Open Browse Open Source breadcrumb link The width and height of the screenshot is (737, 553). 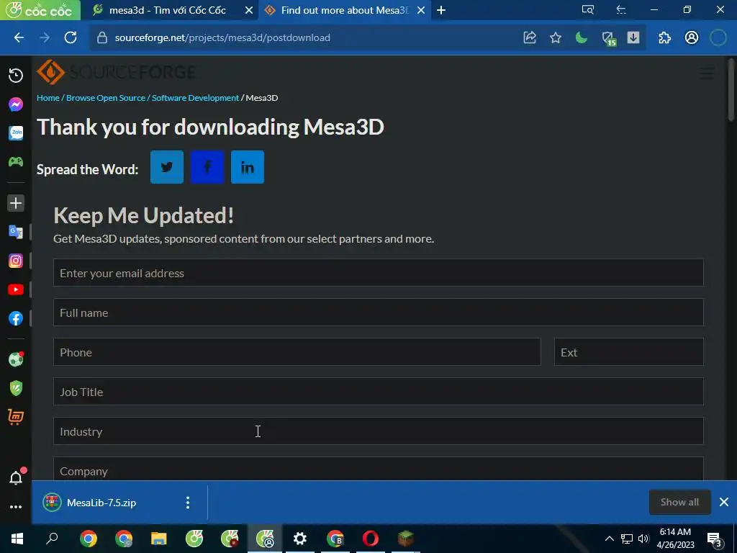click(105, 98)
